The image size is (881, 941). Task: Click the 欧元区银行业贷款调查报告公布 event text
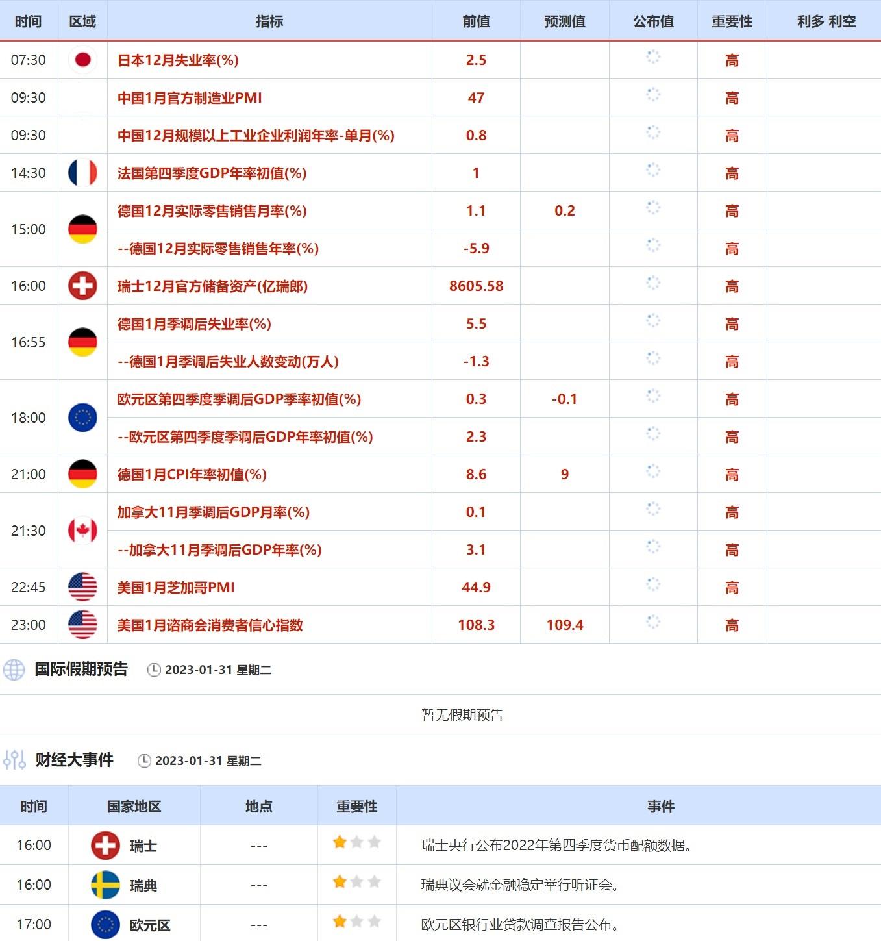(x=520, y=924)
